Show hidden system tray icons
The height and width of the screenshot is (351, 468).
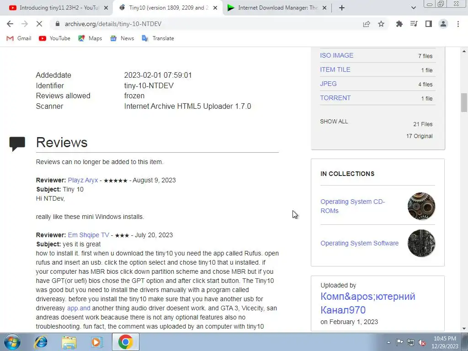pos(388,342)
